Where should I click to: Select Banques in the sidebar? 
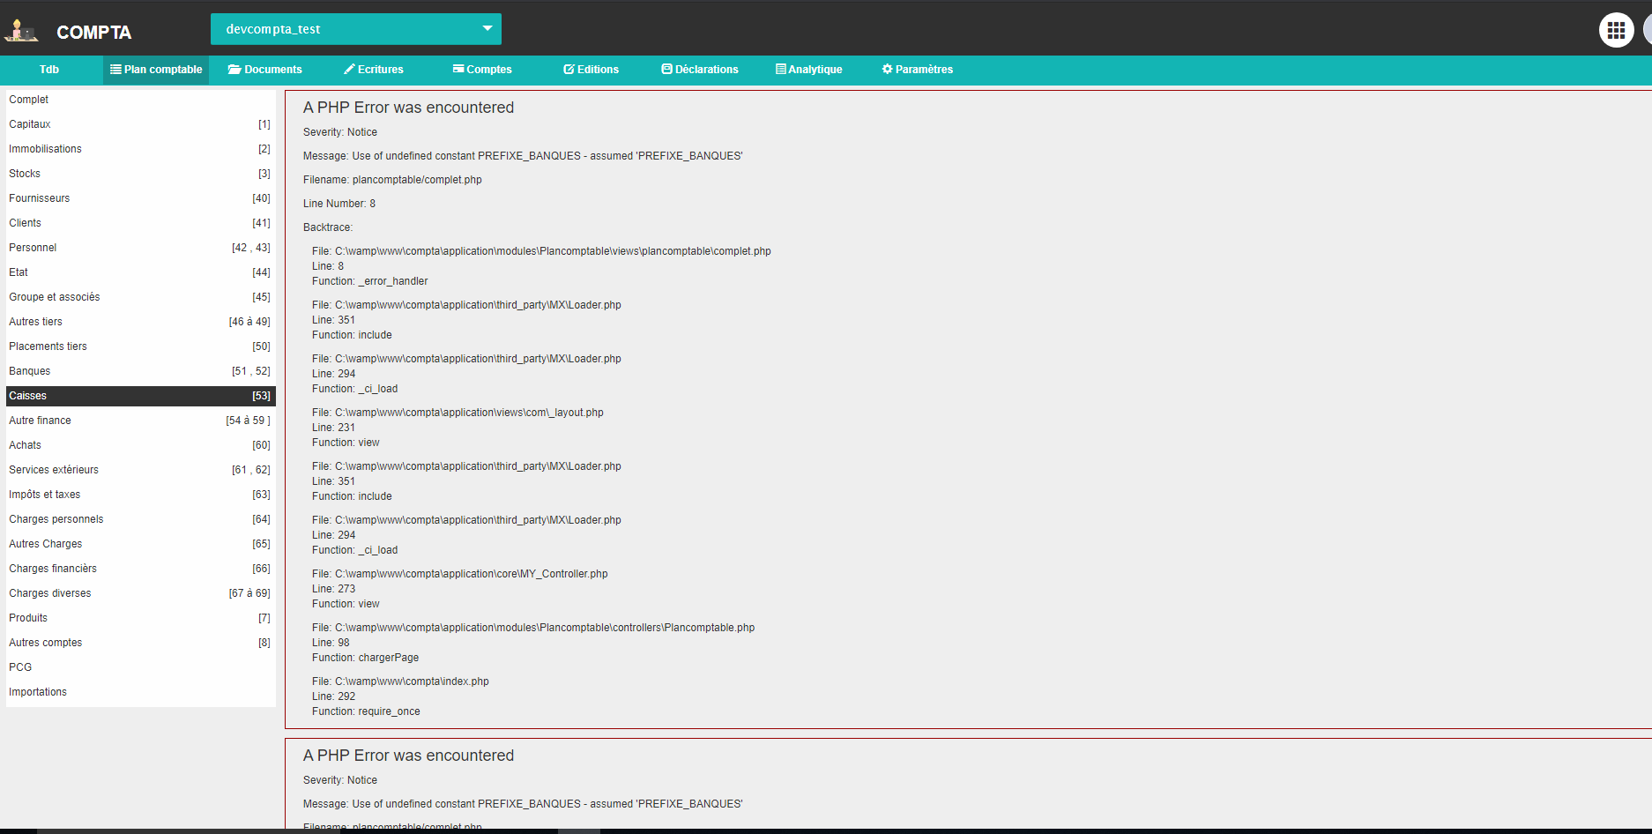click(30, 371)
